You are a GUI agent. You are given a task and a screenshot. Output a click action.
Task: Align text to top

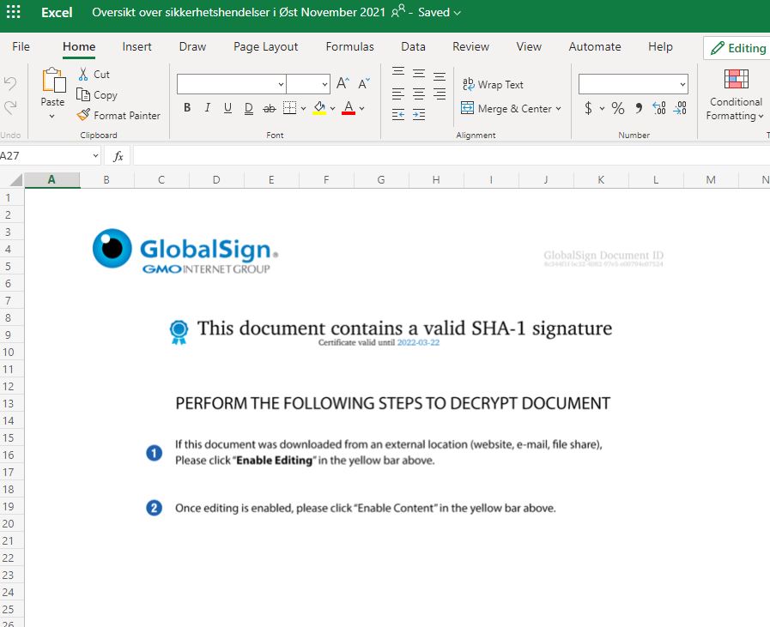[x=398, y=72]
